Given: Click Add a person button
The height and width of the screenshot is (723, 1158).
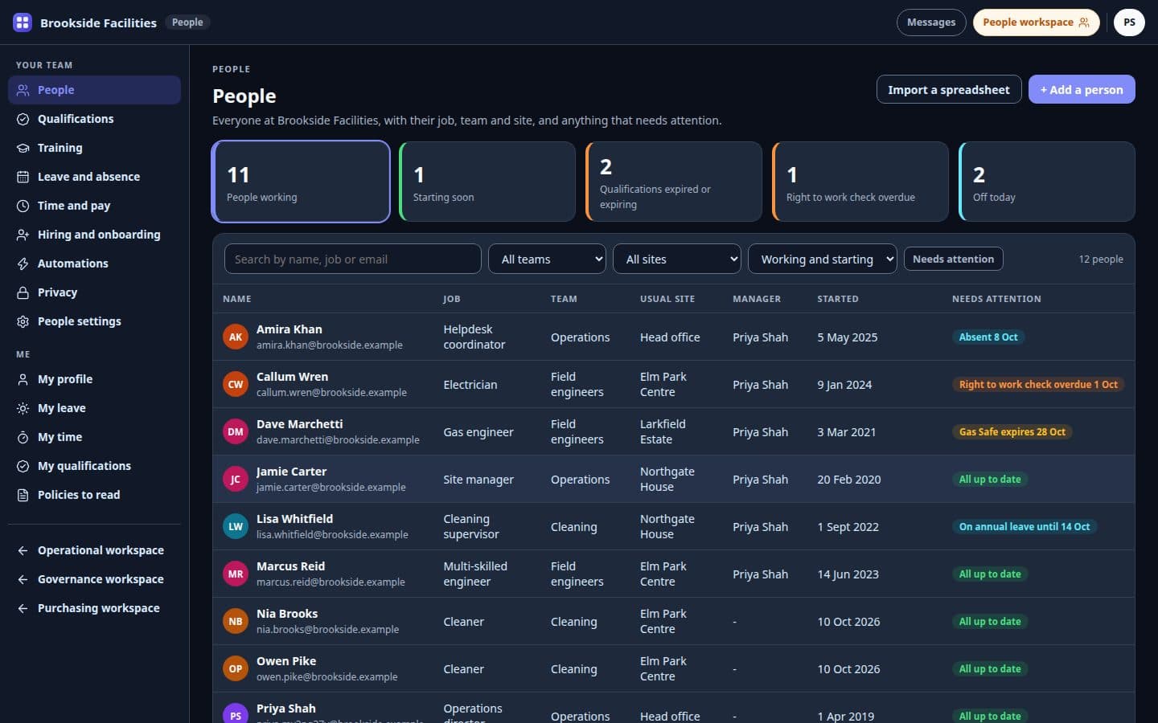Looking at the screenshot, I should (x=1082, y=89).
